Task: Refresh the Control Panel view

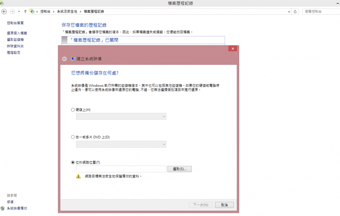Action: pos(295,12)
